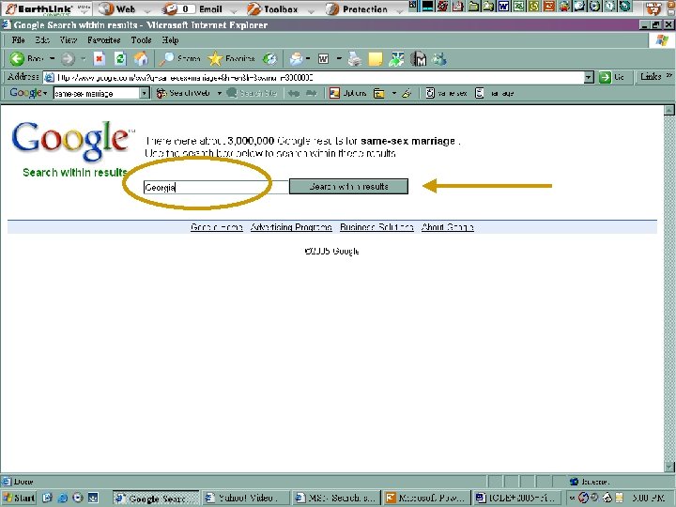Switch to the Microsoft PowerPoint taskbar window
Image resolution: width=676 pixels, height=507 pixels.
click(x=426, y=498)
